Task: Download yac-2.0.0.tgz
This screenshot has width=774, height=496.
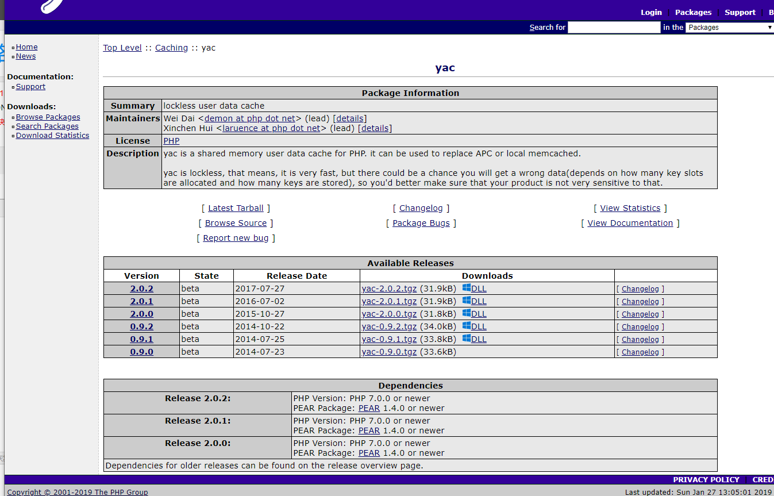Action: [x=389, y=314]
